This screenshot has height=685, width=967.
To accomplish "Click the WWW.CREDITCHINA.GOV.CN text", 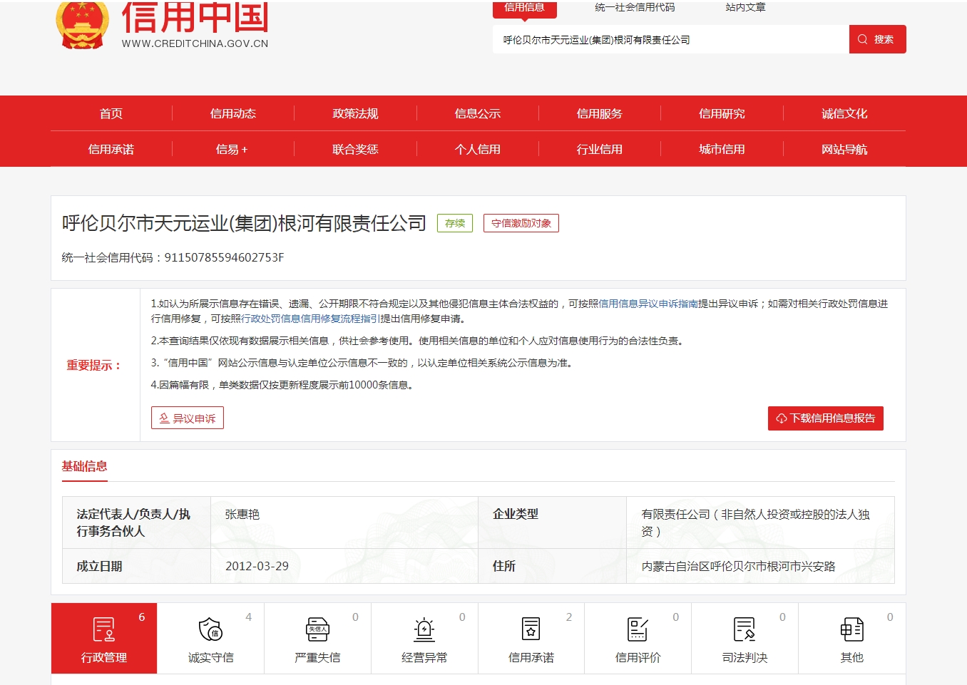I will 195,43.
